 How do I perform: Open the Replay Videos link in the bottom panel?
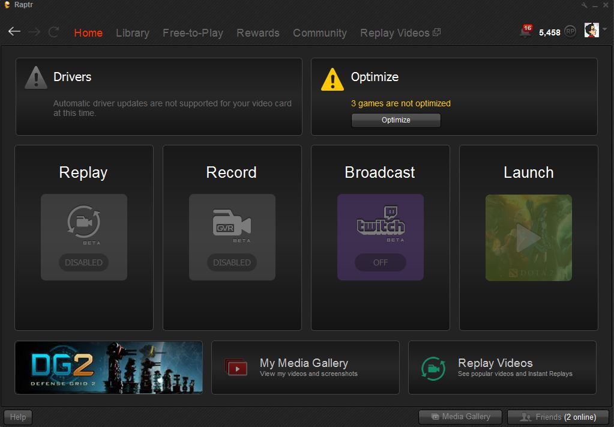tap(502, 368)
